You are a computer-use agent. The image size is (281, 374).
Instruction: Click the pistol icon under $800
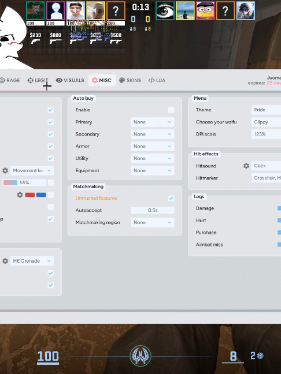(x=56, y=42)
